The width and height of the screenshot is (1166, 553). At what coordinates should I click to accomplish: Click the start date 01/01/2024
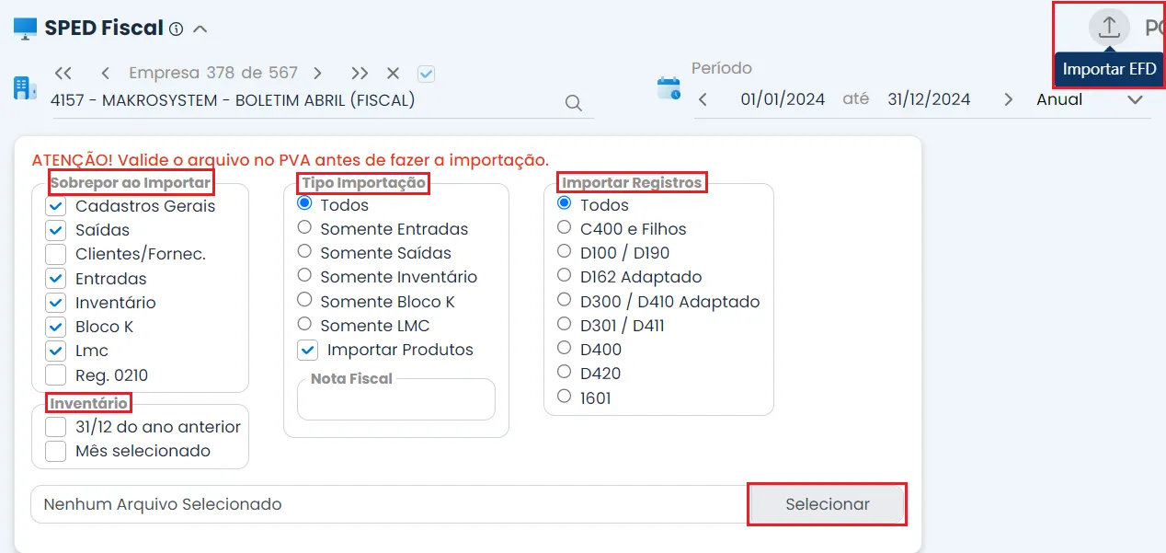click(x=783, y=99)
